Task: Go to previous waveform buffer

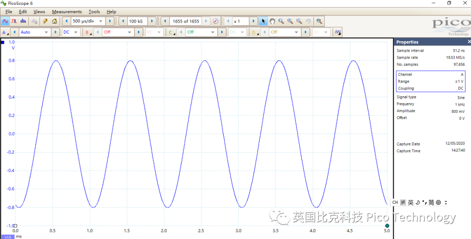Action: [x=165, y=21]
